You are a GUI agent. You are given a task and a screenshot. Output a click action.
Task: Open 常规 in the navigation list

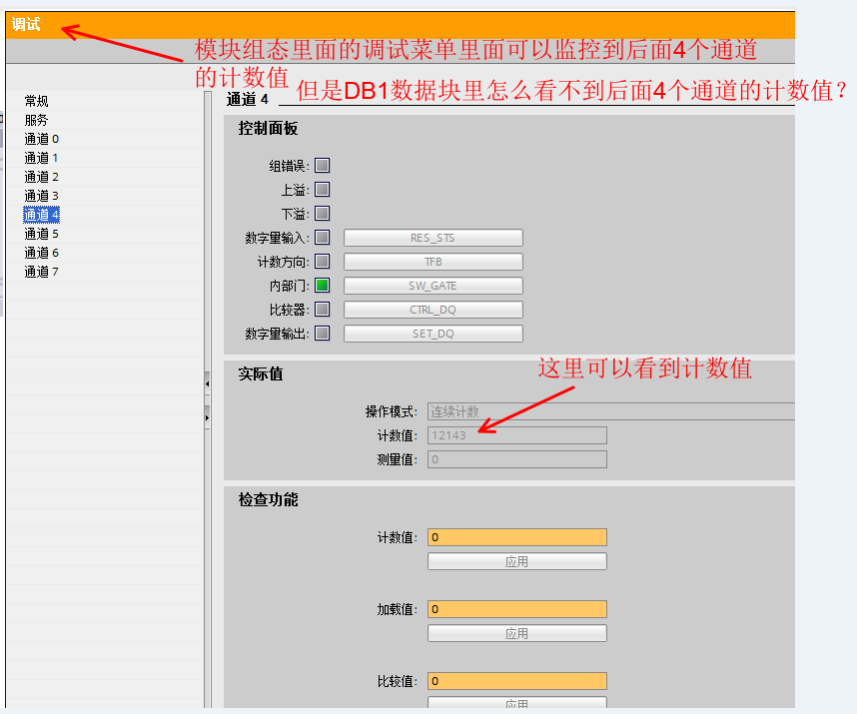(x=36, y=101)
